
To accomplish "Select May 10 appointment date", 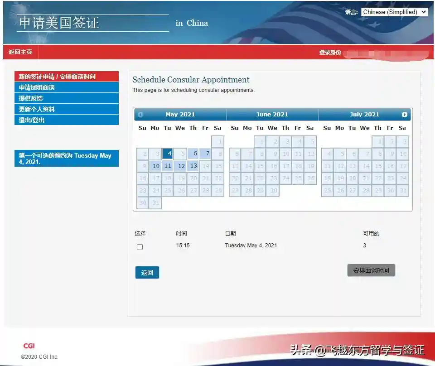I will pos(155,166).
